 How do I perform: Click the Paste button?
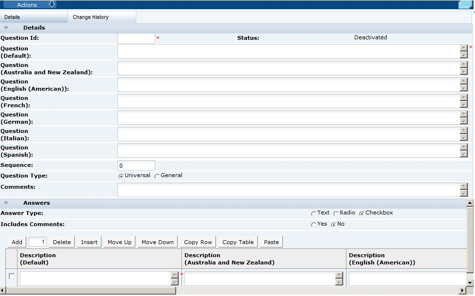click(271, 242)
